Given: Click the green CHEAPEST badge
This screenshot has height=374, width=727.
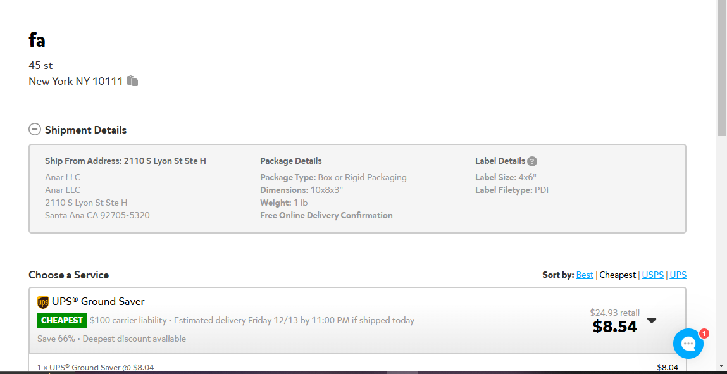Looking at the screenshot, I should point(61,320).
